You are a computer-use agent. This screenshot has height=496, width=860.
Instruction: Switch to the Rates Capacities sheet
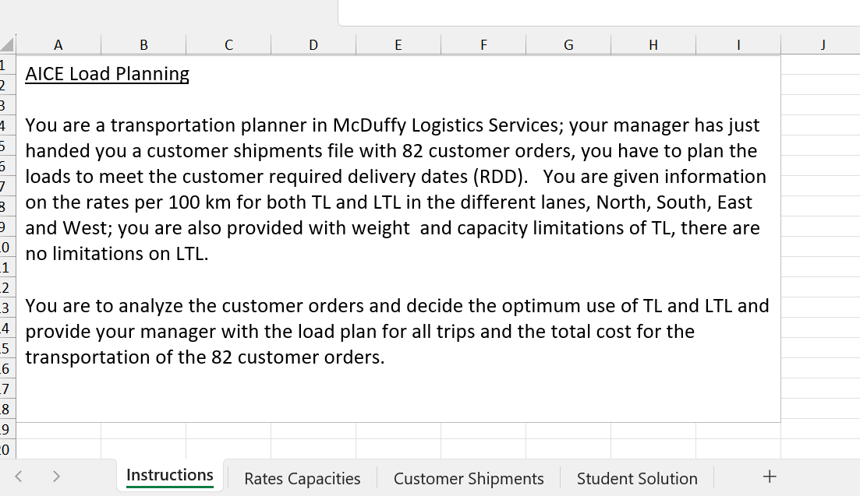[x=302, y=478]
